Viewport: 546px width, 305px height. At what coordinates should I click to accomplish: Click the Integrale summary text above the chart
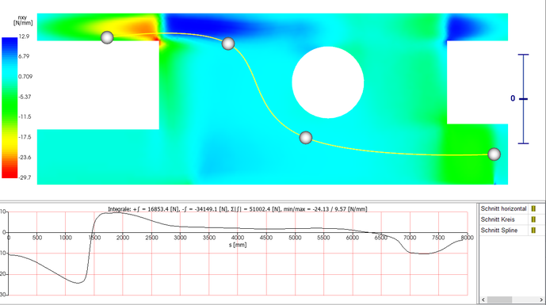[x=238, y=209]
